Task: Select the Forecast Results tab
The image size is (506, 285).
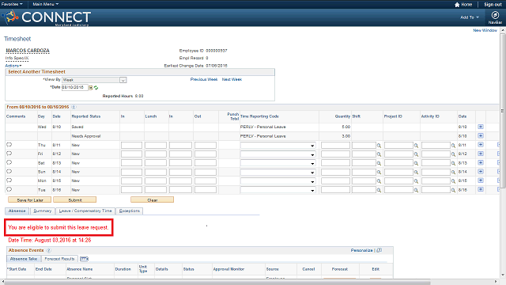Action: pyautogui.click(x=59, y=259)
